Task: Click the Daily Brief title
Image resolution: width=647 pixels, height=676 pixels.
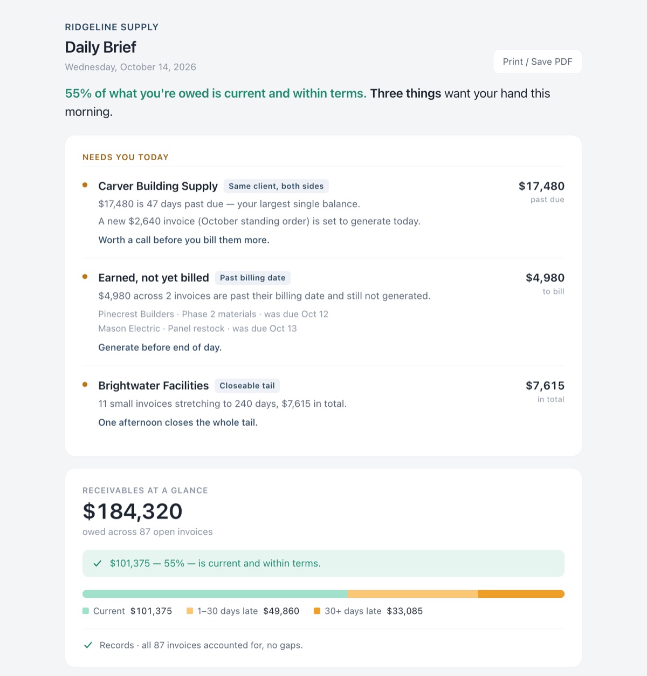Action: pyautogui.click(x=100, y=47)
